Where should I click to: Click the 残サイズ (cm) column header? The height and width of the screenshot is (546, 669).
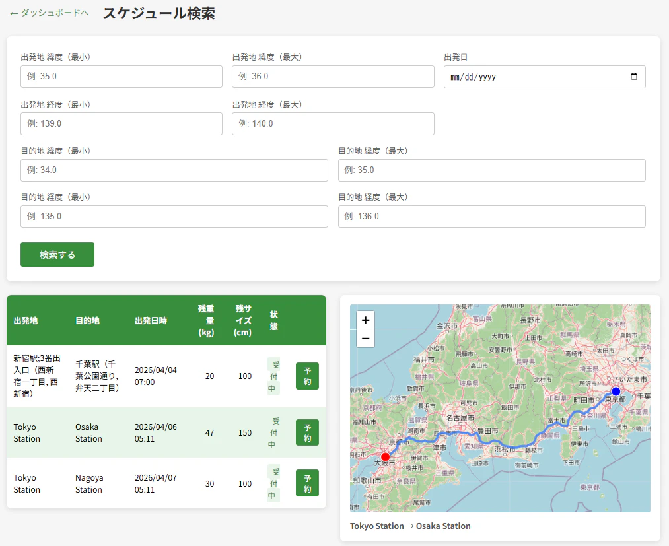(x=243, y=320)
